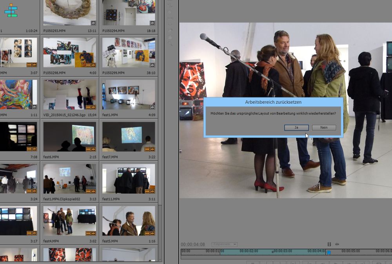Click the 38:10 duration of P1050299.MP4
The width and height of the screenshot is (392, 264).
click(151, 73)
